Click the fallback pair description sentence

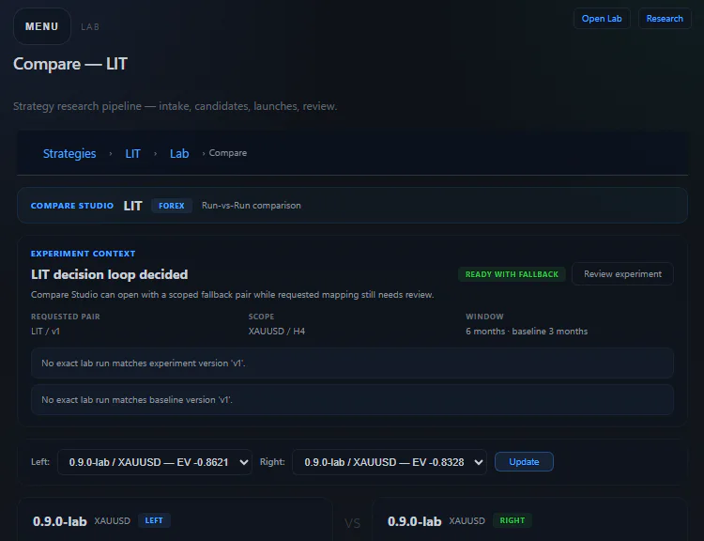pyautogui.click(x=232, y=295)
